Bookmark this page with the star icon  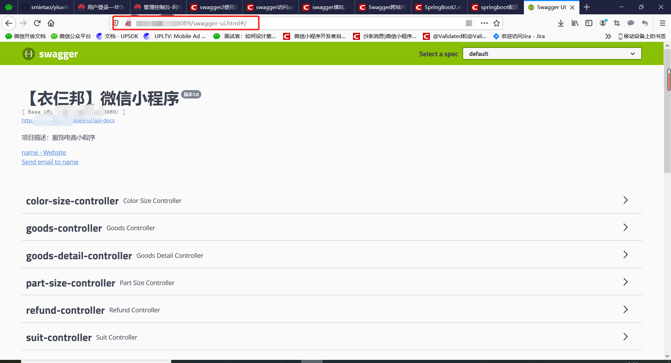[497, 23]
